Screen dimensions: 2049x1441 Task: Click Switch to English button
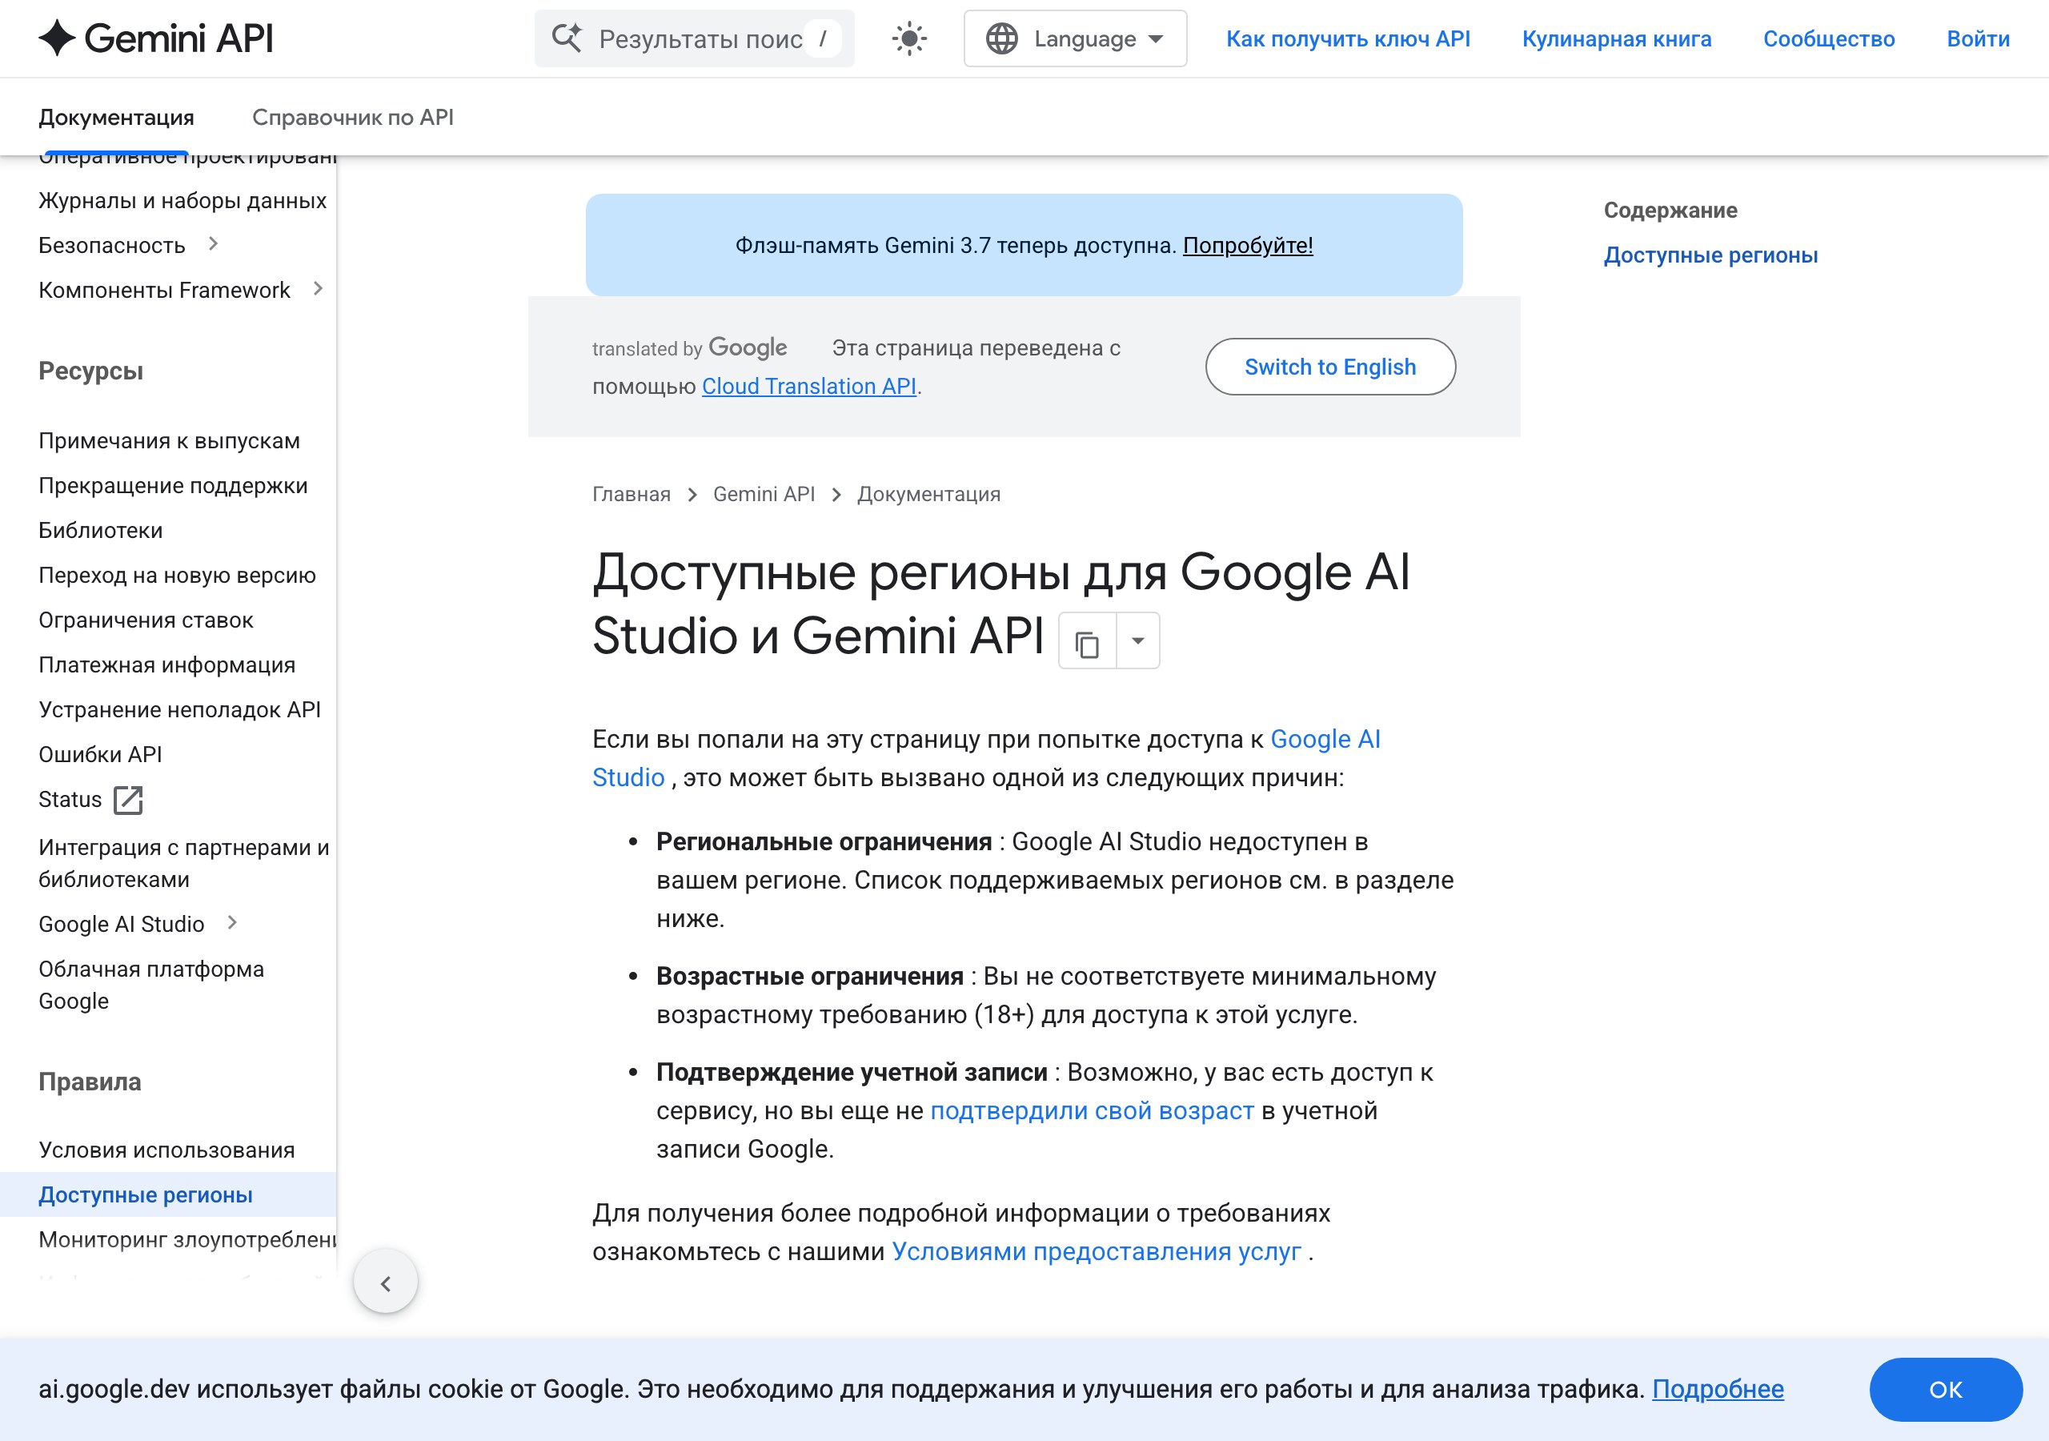(1329, 367)
